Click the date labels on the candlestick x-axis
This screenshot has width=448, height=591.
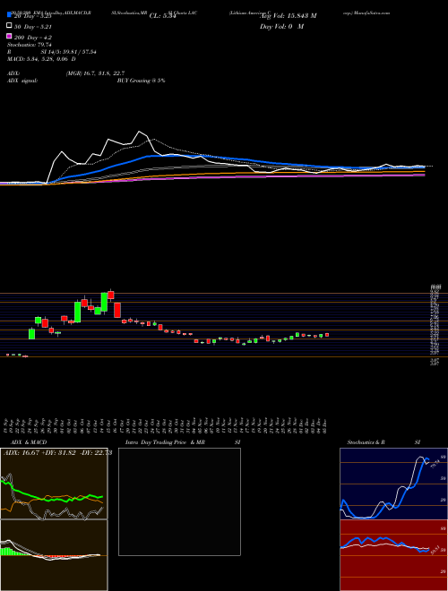click(x=165, y=424)
